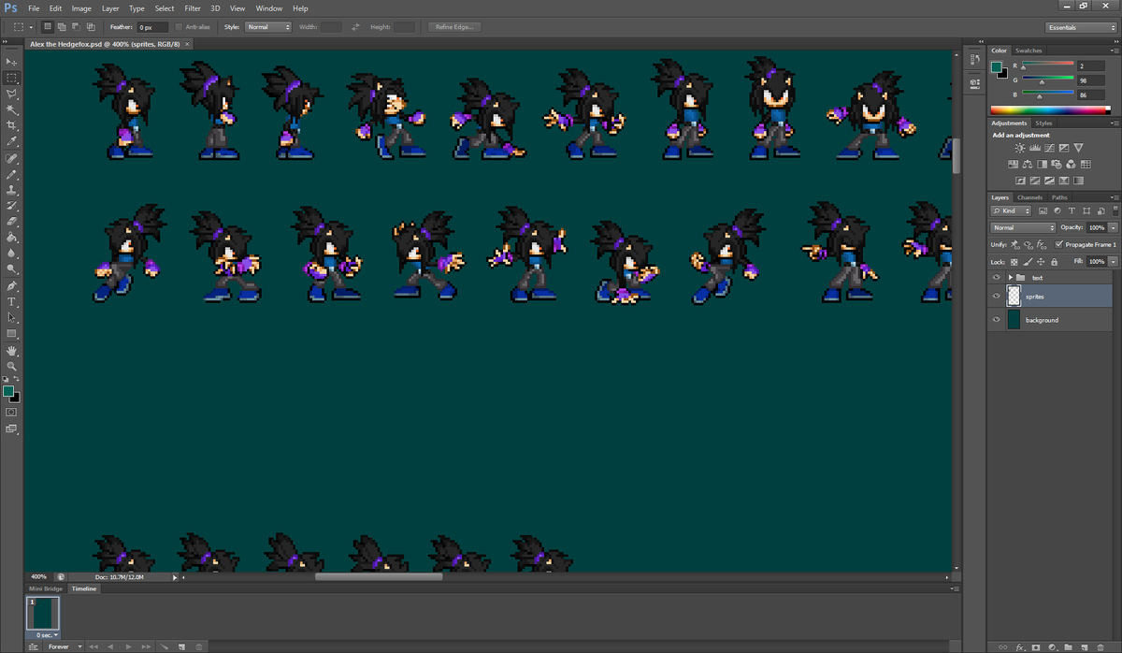This screenshot has height=653, width=1122.
Task: Select the Pencil tool
Action: click(x=11, y=174)
